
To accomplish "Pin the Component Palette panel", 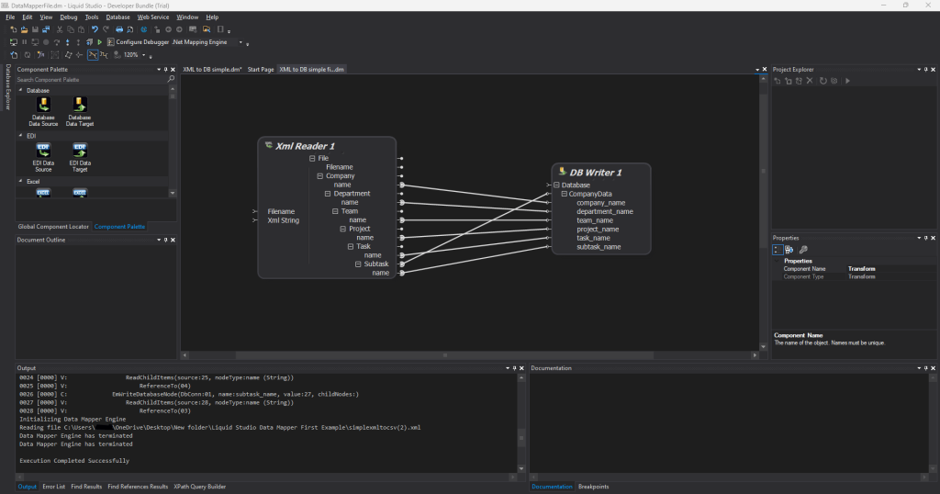I will 165,70.
